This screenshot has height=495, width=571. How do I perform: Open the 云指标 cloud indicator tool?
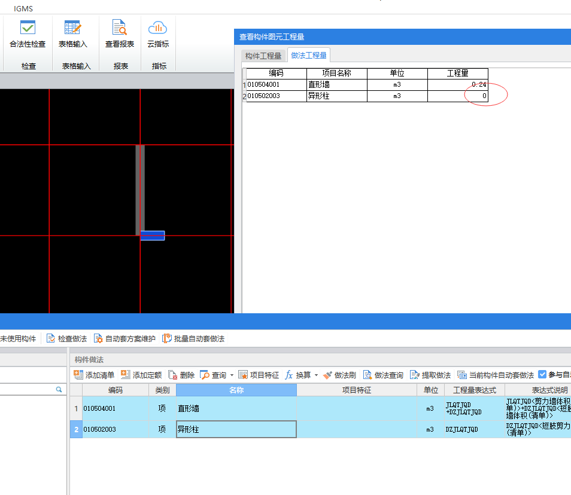pos(157,34)
